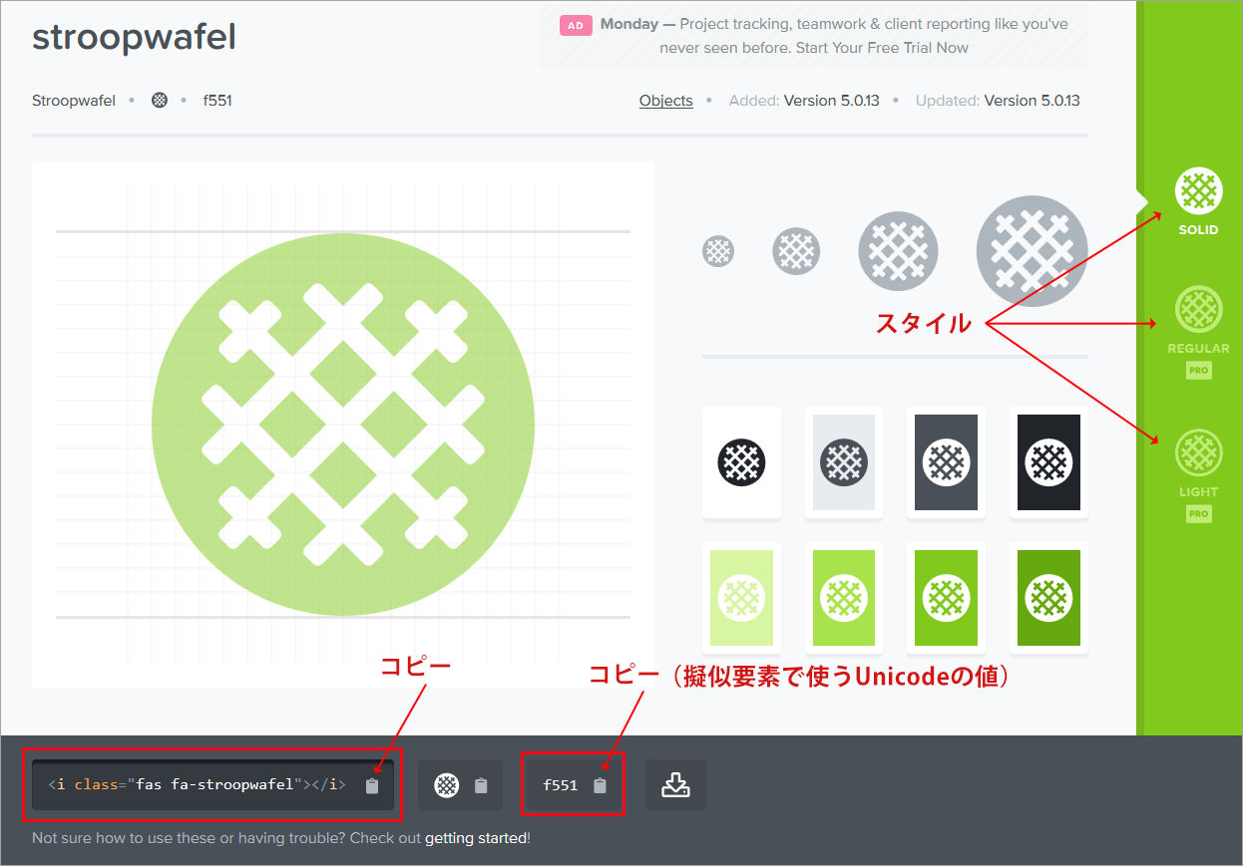Select the HTML embed code text field

click(200, 784)
